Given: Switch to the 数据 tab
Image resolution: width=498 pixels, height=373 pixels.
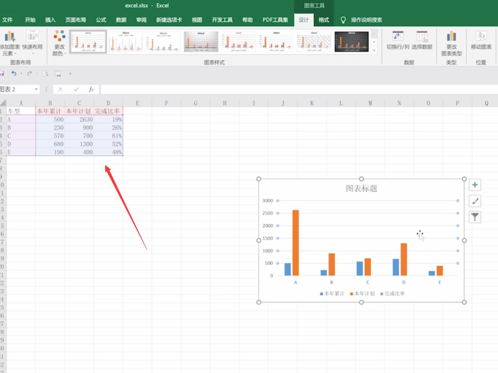Looking at the screenshot, I should pyautogui.click(x=121, y=20).
